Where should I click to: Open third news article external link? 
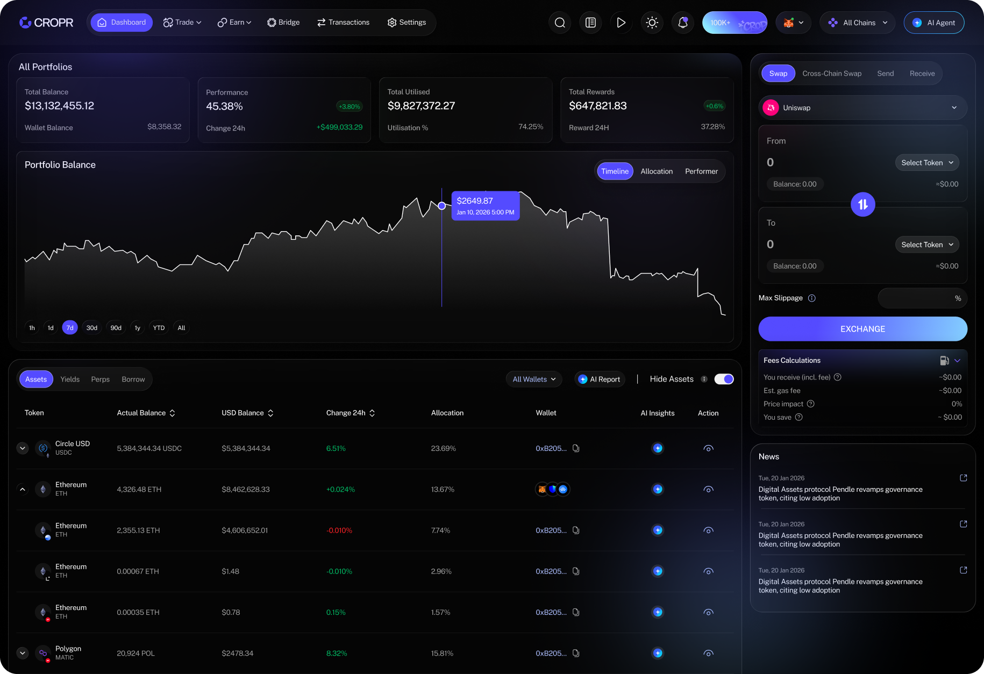[964, 570]
